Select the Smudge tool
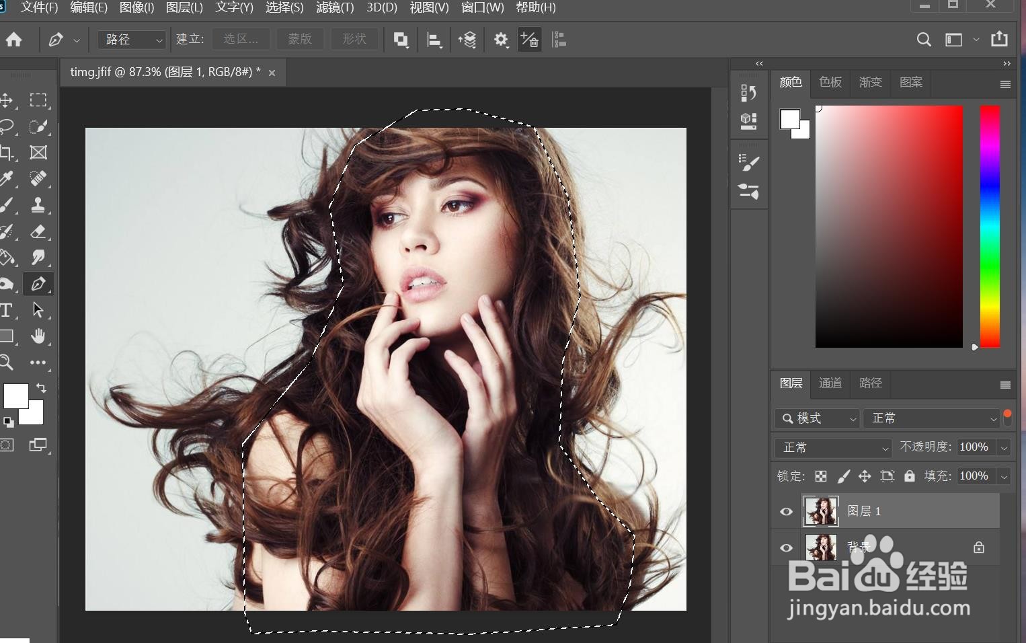 [x=38, y=258]
